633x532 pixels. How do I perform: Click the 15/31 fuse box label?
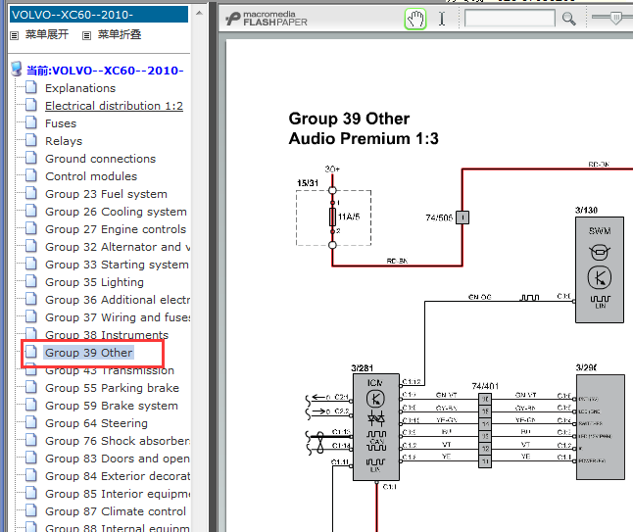tap(308, 183)
